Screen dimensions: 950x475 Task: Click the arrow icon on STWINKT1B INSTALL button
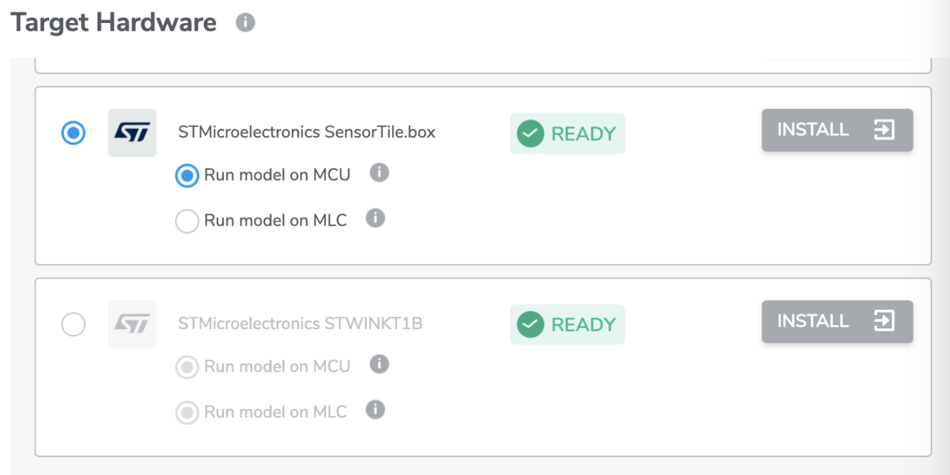[x=883, y=321]
